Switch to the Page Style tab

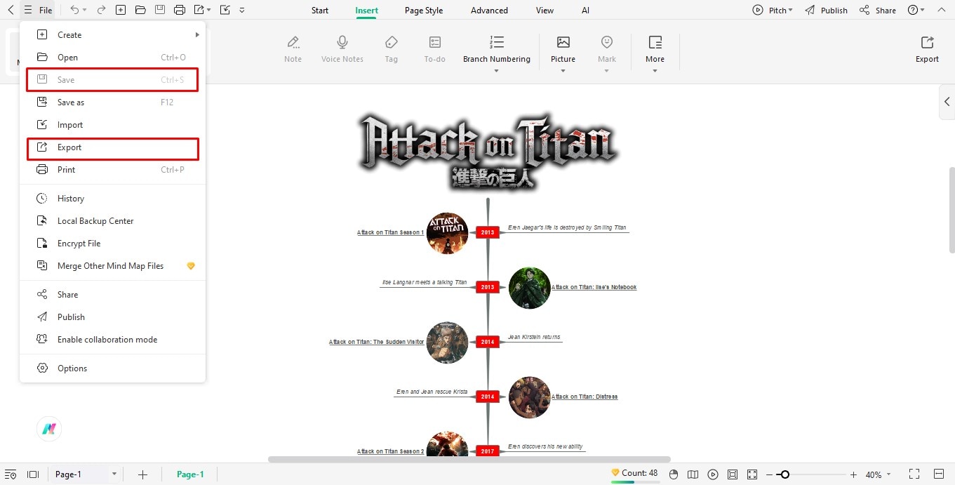424,11
